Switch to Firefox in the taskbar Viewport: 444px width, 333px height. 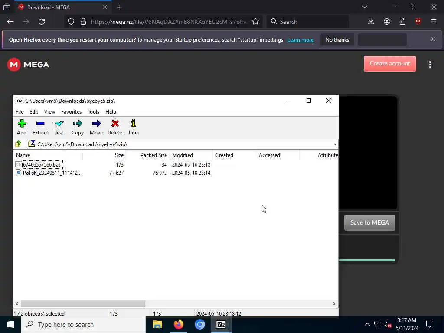tap(178, 324)
